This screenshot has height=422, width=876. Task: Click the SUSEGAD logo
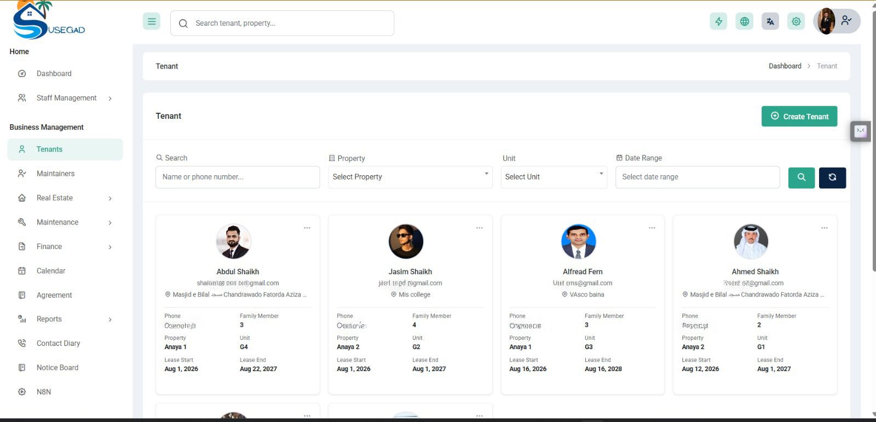pyautogui.click(x=49, y=20)
